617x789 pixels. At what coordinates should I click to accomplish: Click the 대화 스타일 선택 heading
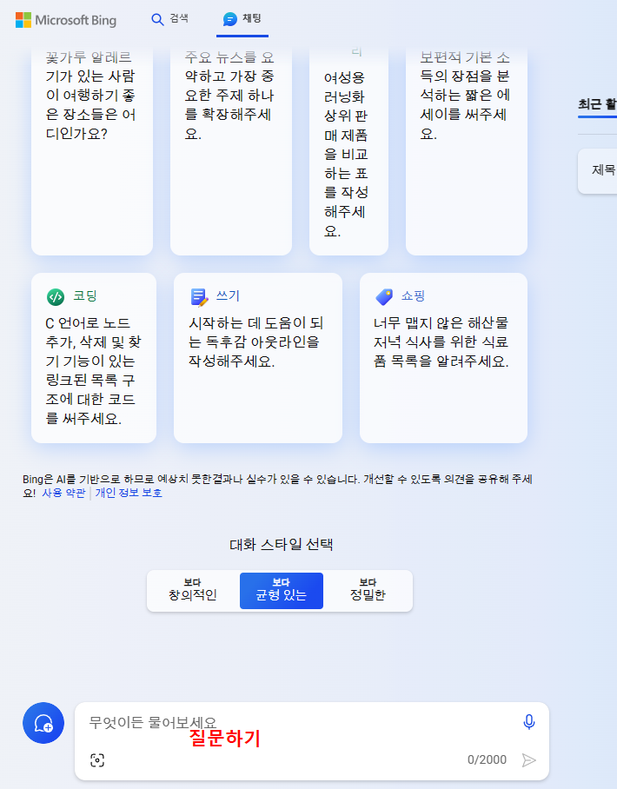(x=282, y=545)
